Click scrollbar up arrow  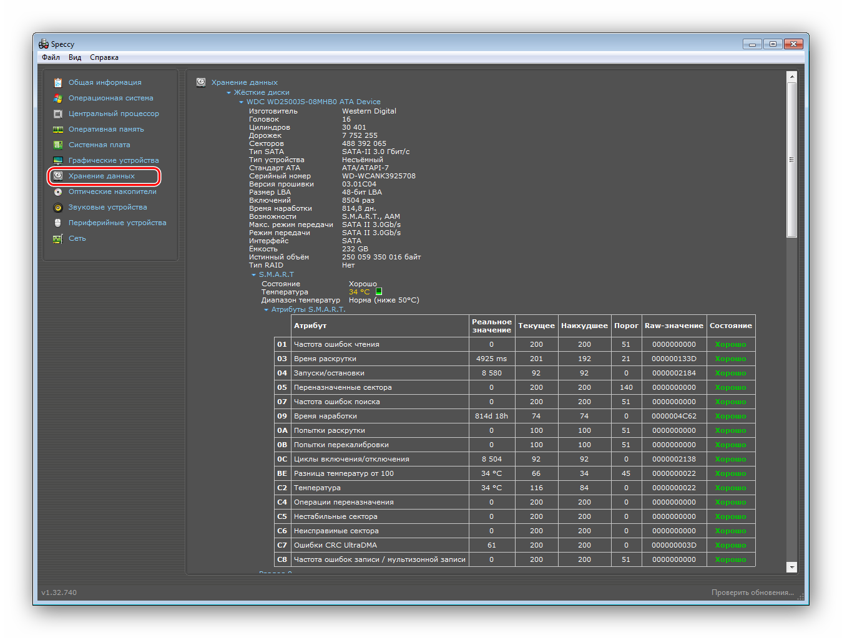click(792, 76)
